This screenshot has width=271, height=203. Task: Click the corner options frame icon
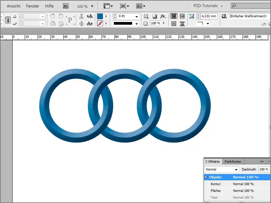click(192, 16)
